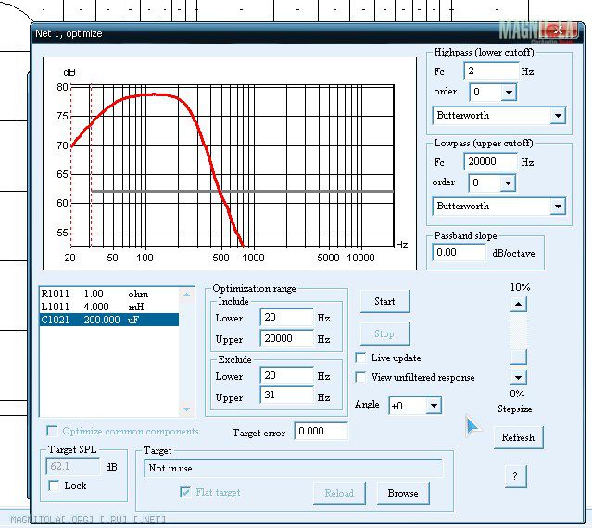
Task: Click the component list scroll-down arrow
Action: [x=186, y=409]
